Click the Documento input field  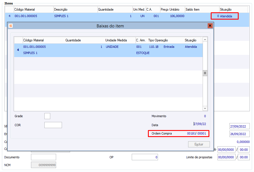point(44,157)
